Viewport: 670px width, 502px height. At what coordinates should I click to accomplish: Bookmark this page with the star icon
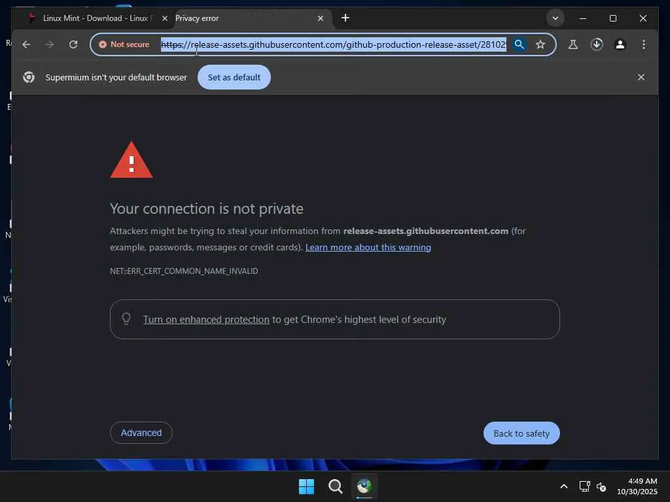pos(540,44)
